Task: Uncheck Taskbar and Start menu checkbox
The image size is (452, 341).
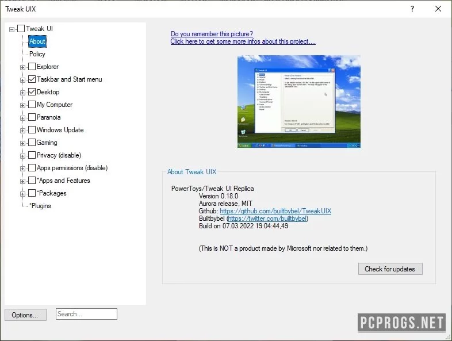Action: pyautogui.click(x=32, y=79)
